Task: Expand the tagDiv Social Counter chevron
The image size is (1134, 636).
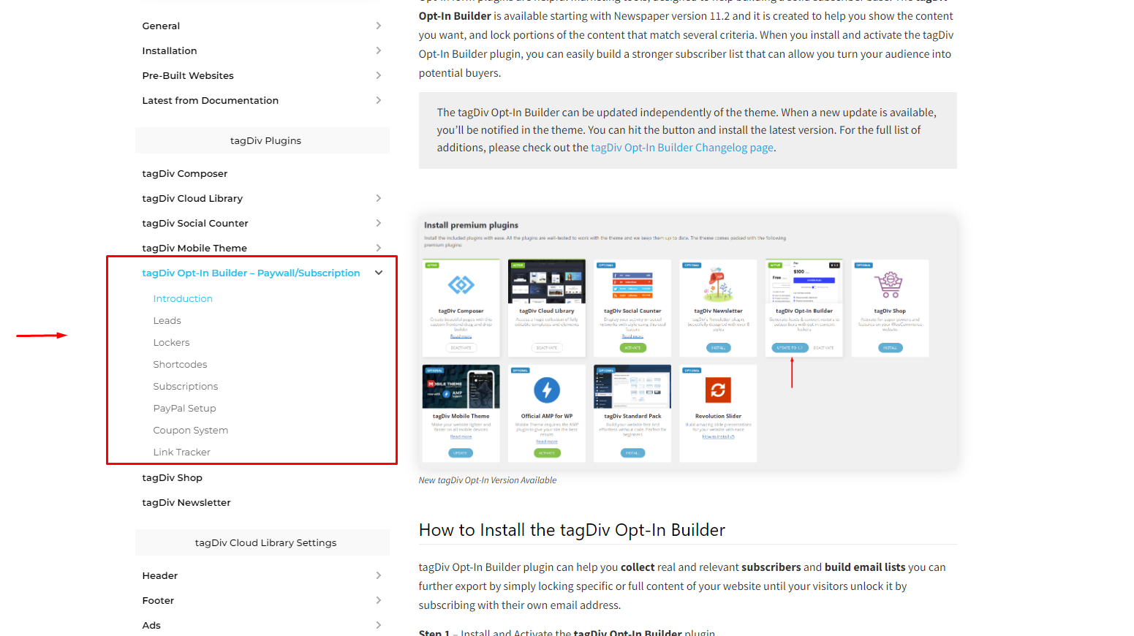Action: 378,223
